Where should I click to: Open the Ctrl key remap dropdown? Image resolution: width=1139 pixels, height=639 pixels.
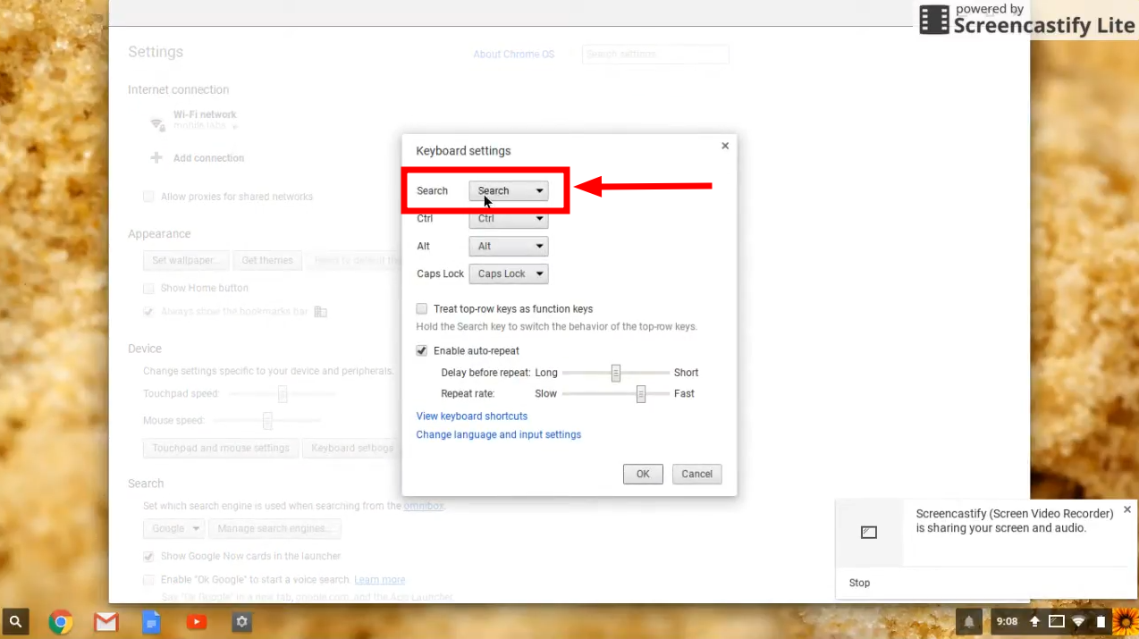(508, 218)
